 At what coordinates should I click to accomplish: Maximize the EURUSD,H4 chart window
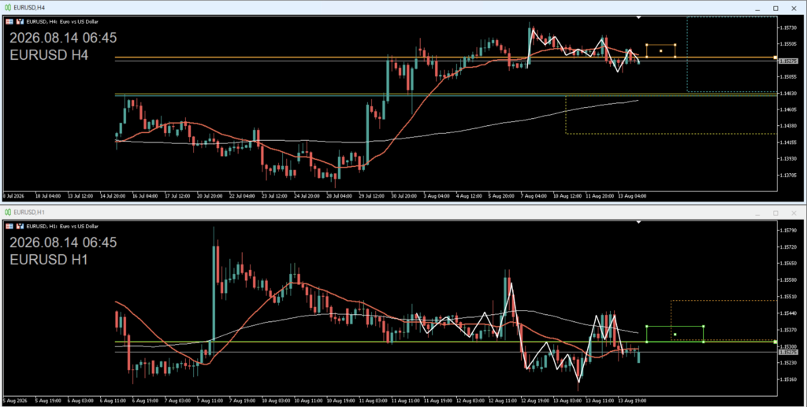775,8
